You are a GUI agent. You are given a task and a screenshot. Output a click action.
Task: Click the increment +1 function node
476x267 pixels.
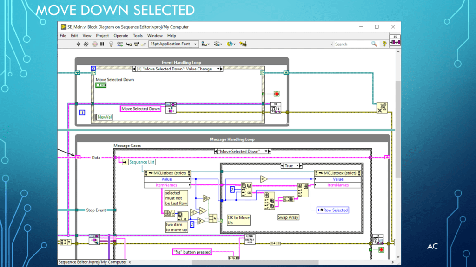[264, 179]
